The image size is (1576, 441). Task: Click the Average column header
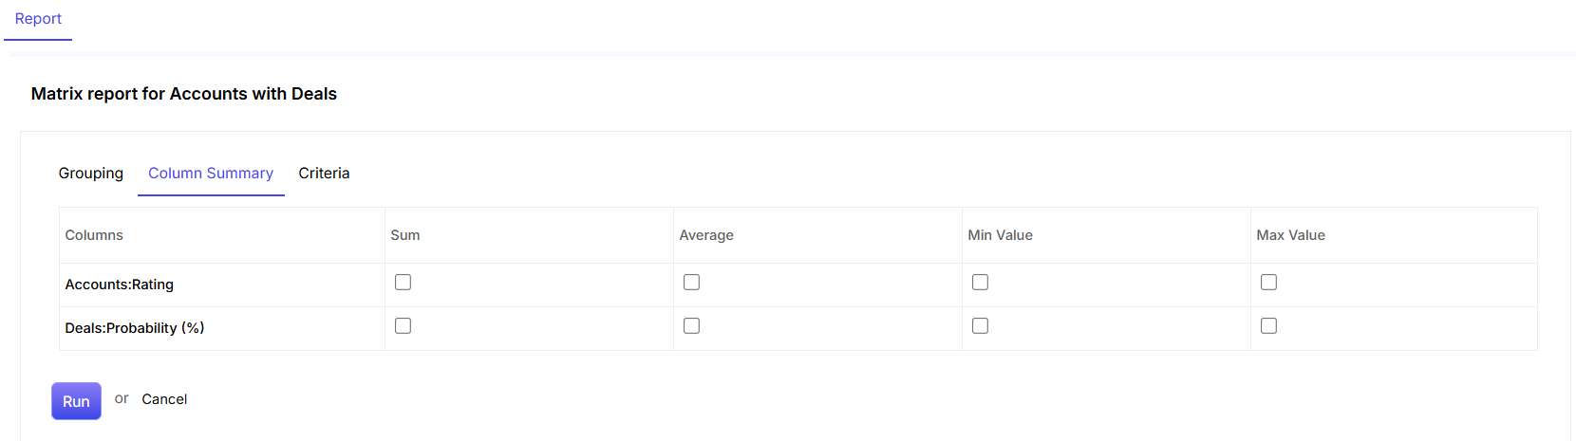[706, 235]
